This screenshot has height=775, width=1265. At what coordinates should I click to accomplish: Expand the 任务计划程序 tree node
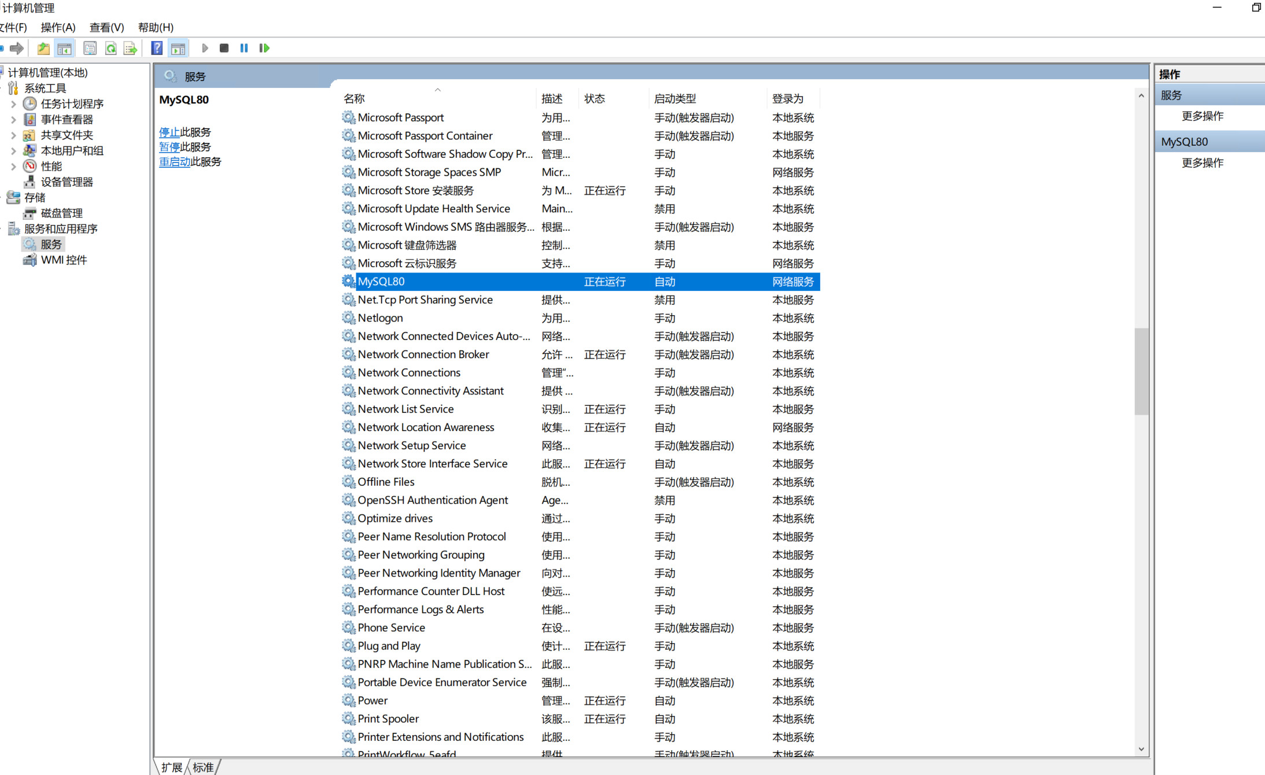pos(13,104)
